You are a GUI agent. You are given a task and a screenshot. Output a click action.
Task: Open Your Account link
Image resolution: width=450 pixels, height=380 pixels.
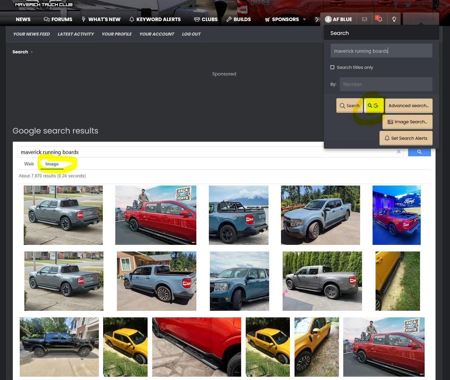click(x=157, y=34)
